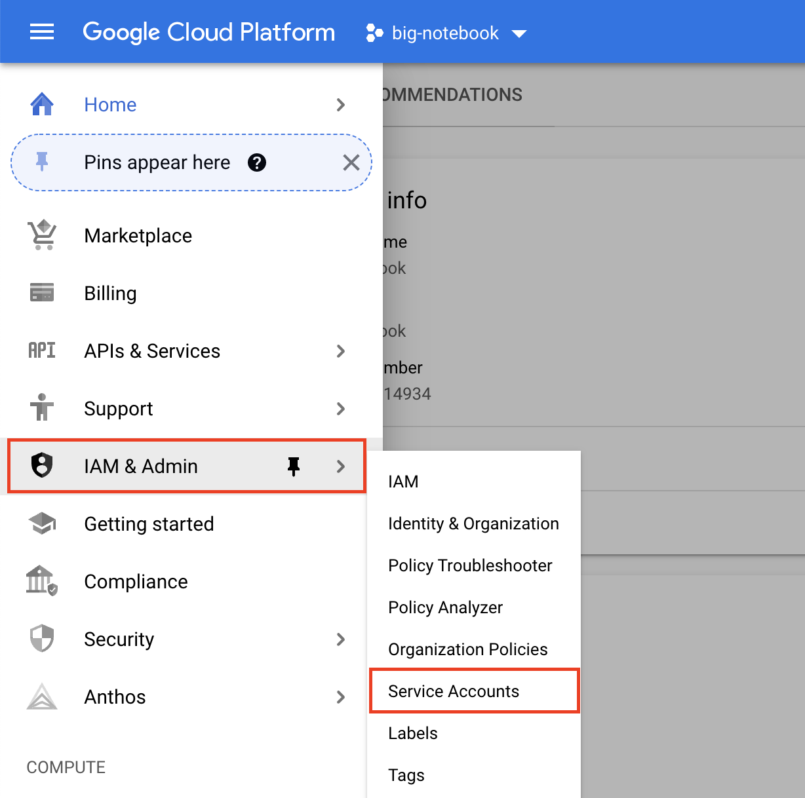Click the project hexagon icon beside big-notebook
Screen dimensions: 805x798
point(374,33)
